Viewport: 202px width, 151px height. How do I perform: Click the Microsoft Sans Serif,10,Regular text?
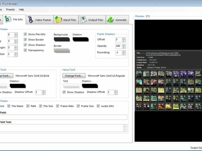106,76
